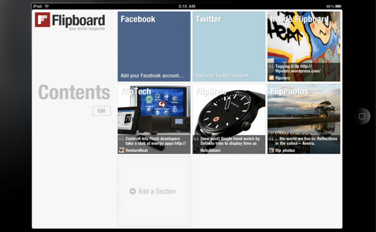Open the FlipStyle section tile

[x=229, y=119]
